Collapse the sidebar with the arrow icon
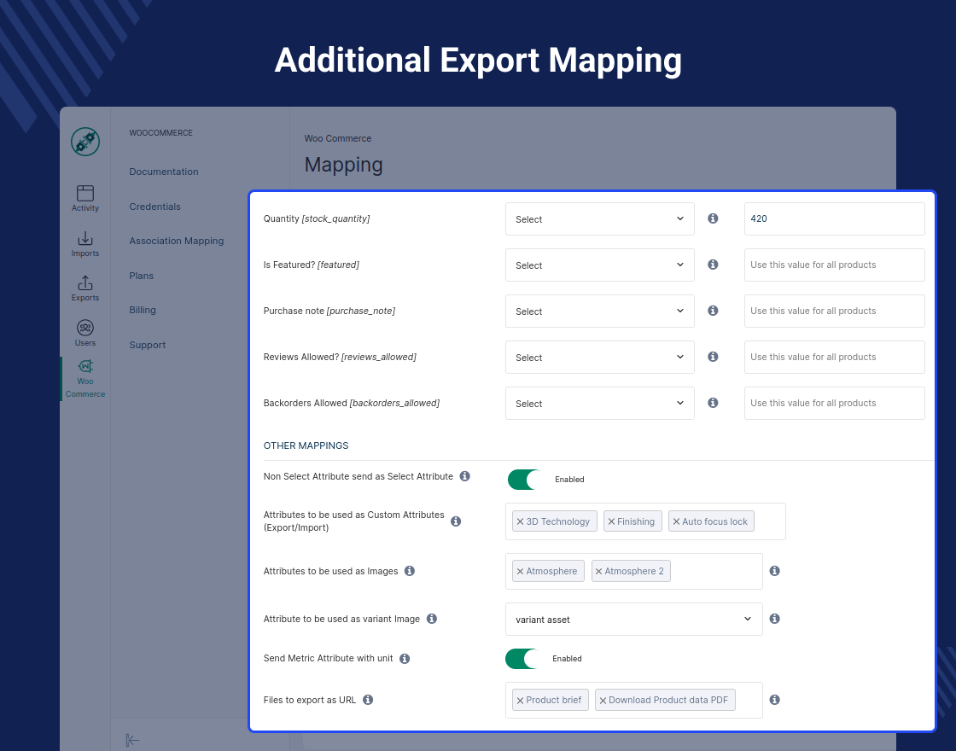The image size is (956, 751). point(132,740)
